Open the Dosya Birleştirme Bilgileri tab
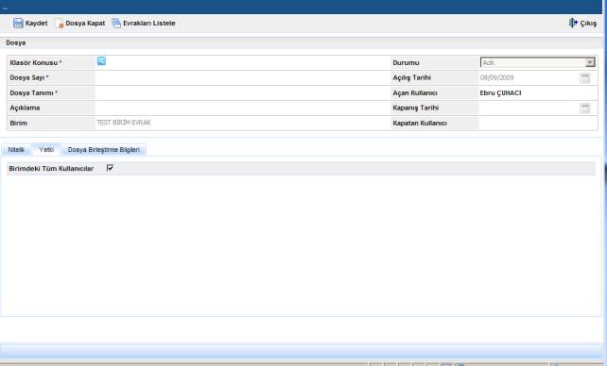The width and height of the screenshot is (607, 366). [x=104, y=150]
